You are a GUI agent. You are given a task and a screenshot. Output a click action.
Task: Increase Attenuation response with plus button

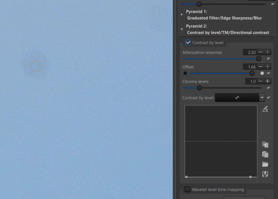point(268,52)
